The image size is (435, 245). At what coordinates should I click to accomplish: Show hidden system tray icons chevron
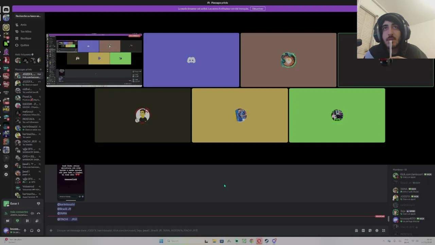[x=384, y=241]
